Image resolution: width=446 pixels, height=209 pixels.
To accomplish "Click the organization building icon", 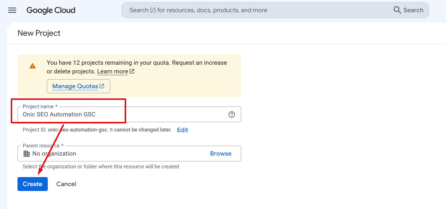I will click(27, 154).
